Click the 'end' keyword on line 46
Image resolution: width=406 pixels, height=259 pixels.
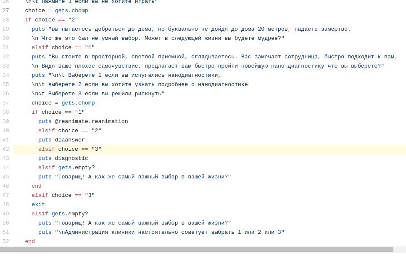click(x=37, y=186)
